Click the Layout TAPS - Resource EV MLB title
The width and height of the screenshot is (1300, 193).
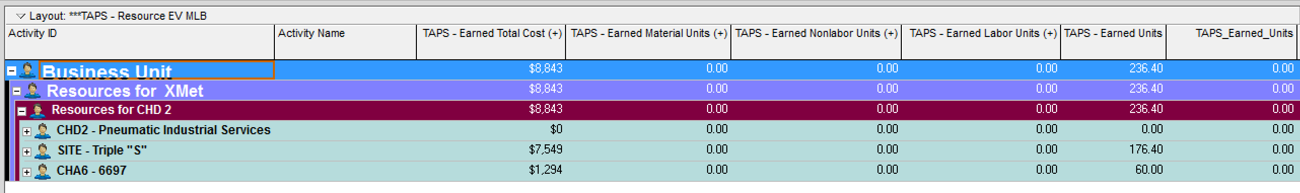click(118, 16)
